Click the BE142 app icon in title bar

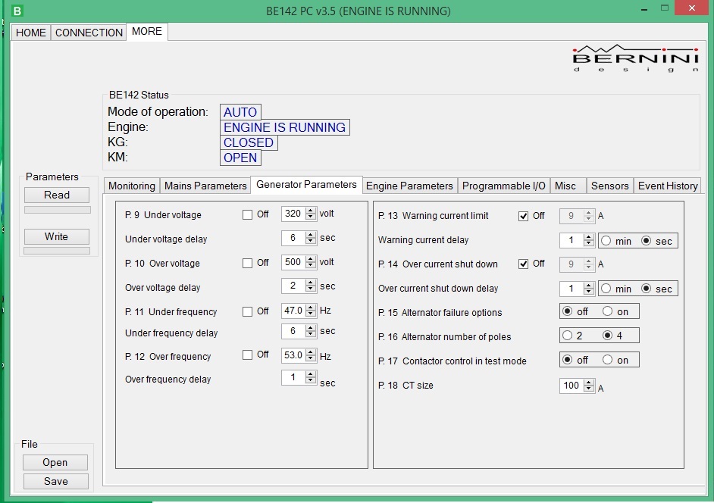tap(17, 11)
